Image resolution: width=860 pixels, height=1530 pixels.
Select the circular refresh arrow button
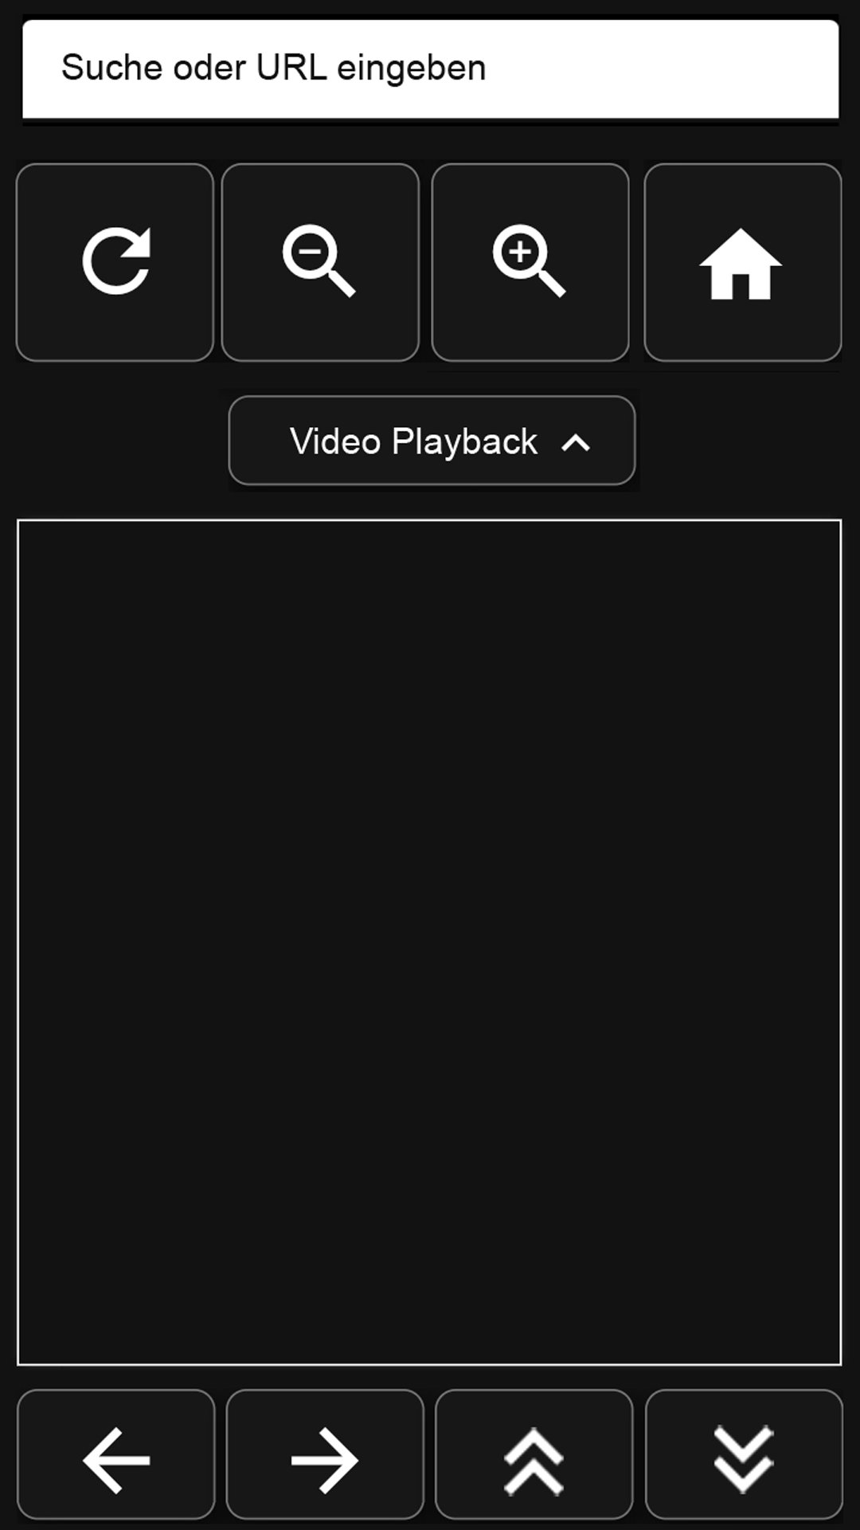coord(115,262)
